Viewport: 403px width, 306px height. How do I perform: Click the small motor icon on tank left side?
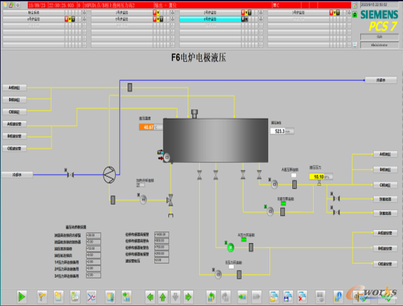[x=167, y=158]
